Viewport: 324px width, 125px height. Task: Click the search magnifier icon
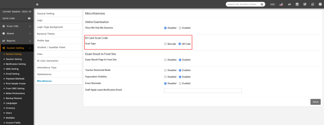coord(262,4)
